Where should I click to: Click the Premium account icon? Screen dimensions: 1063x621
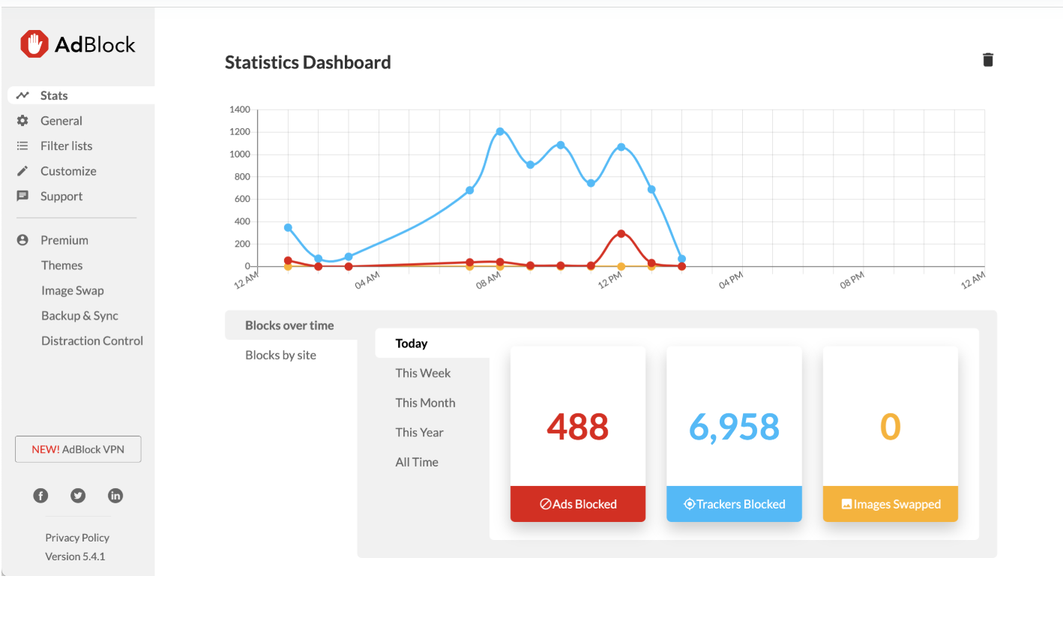22,239
